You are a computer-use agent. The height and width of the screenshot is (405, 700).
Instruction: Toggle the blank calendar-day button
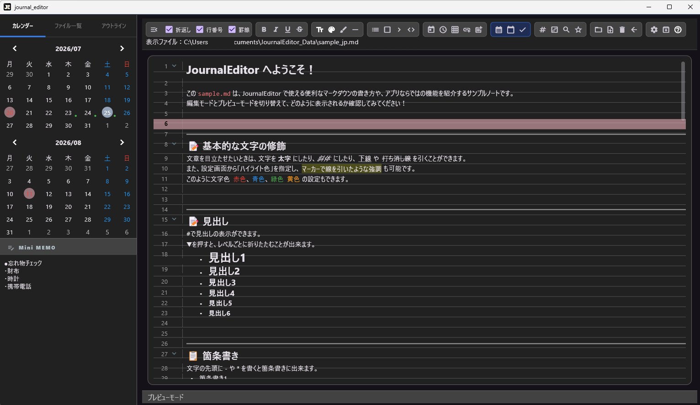pyautogui.click(x=510, y=30)
